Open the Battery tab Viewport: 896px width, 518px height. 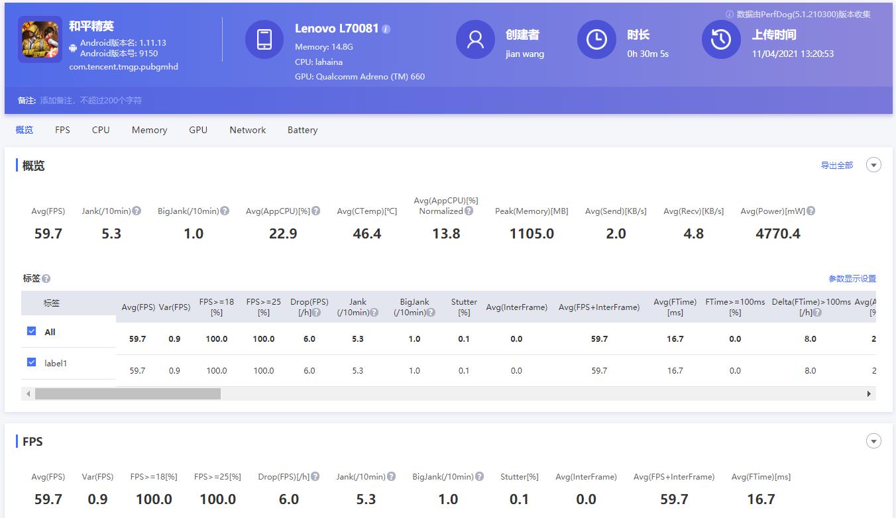(x=302, y=130)
